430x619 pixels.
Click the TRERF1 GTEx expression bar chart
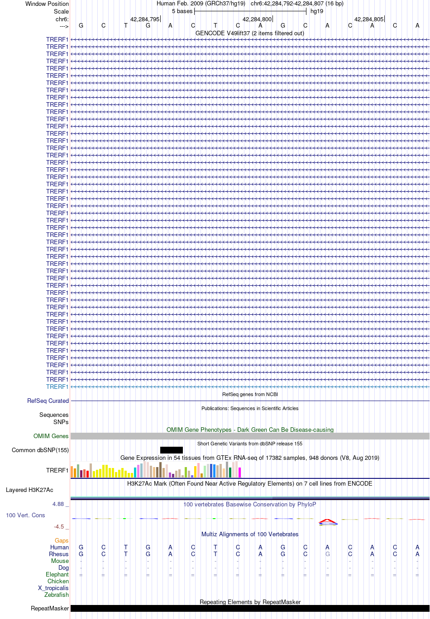(x=156, y=469)
